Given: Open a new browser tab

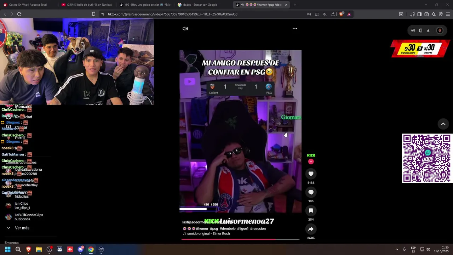Looking at the screenshot, I should pyautogui.click(x=295, y=5).
